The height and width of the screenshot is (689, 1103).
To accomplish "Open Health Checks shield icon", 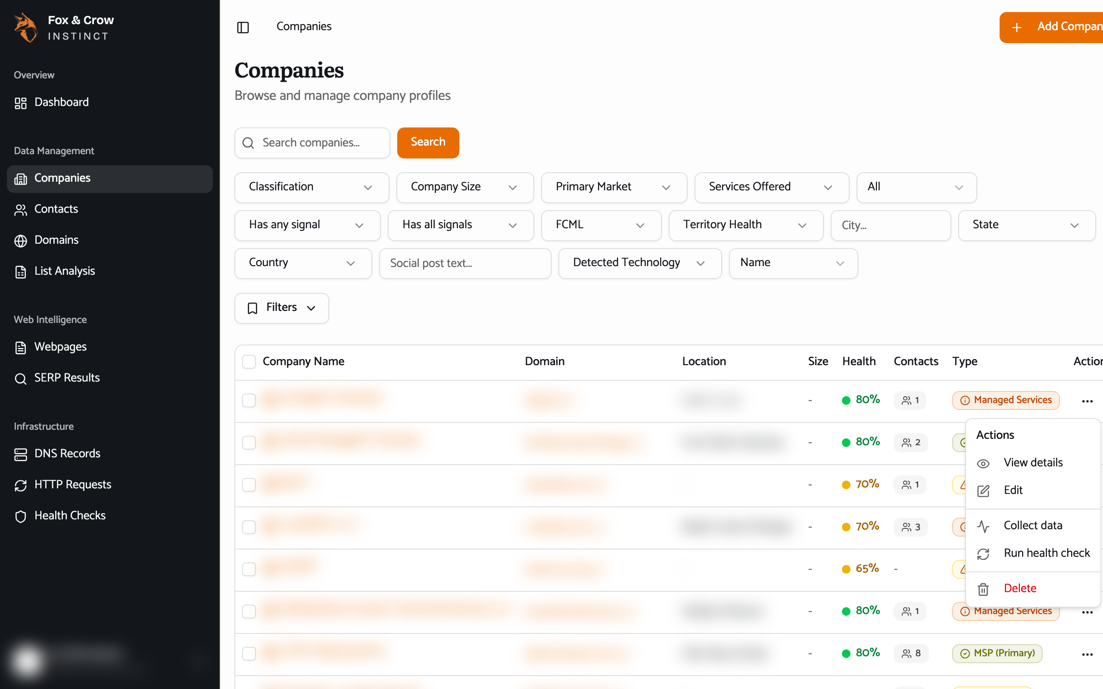I will (x=21, y=516).
